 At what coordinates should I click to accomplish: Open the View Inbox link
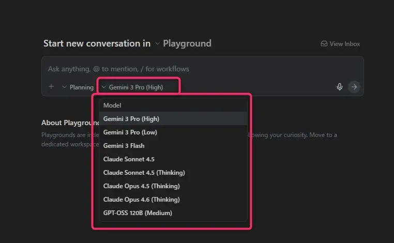(x=340, y=44)
